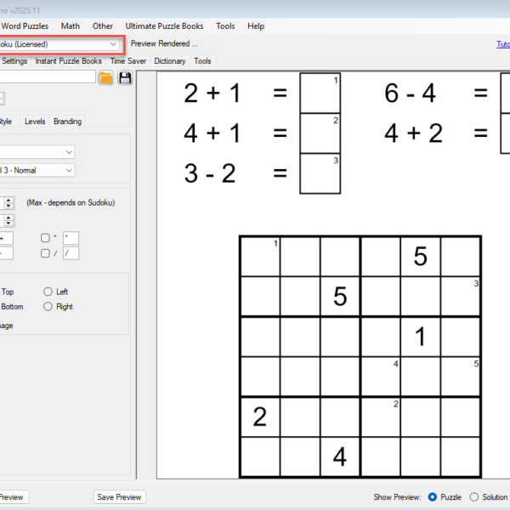This screenshot has height=510, width=510.
Task: Click the '6 - 4' equation text
Action: tap(411, 93)
